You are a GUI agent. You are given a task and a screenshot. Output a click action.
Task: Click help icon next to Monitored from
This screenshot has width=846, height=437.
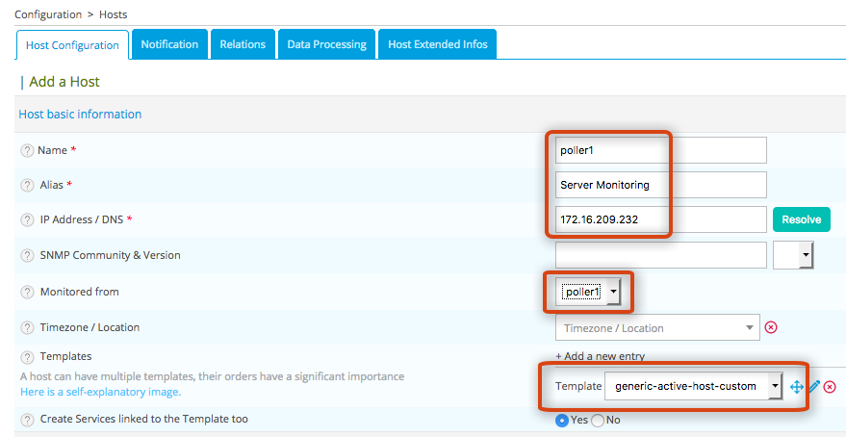click(x=27, y=292)
